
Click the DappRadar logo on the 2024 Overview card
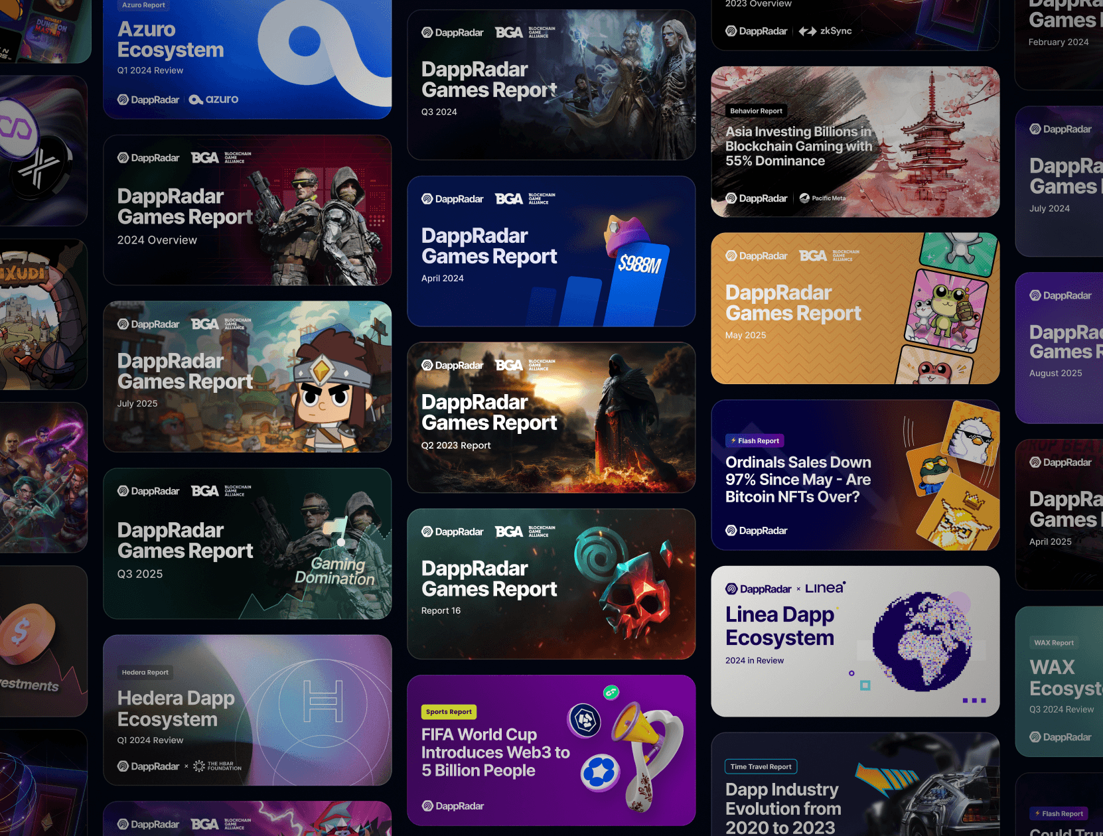click(148, 158)
